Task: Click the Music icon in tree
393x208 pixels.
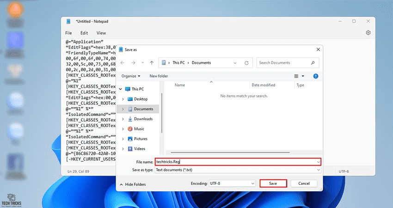Action: click(x=130, y=129)
